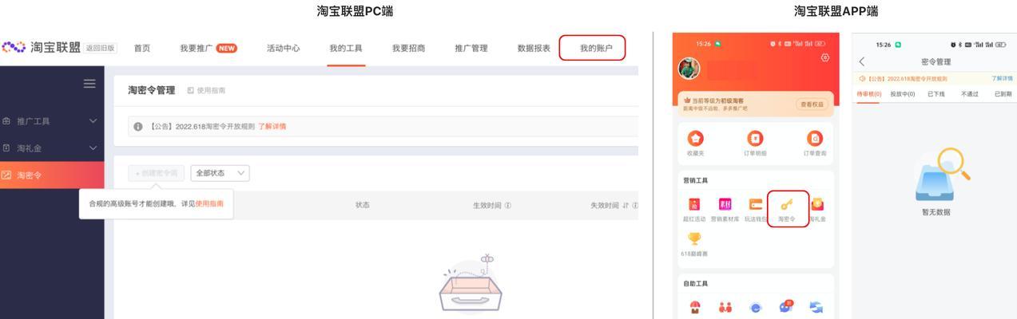Tap the 营销素材库 materials icon

coord(725,204)
